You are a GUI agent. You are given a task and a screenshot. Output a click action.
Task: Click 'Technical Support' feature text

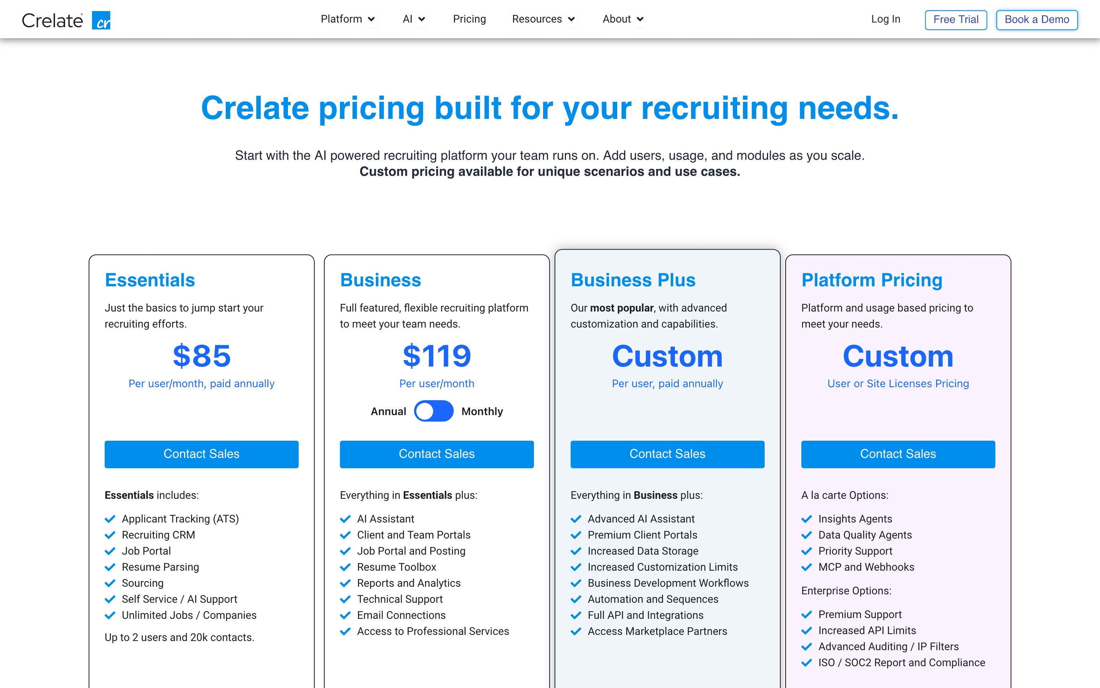click(x=400, y=599)
